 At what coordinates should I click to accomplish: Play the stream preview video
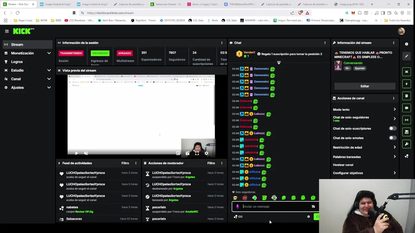pos(76,153)
